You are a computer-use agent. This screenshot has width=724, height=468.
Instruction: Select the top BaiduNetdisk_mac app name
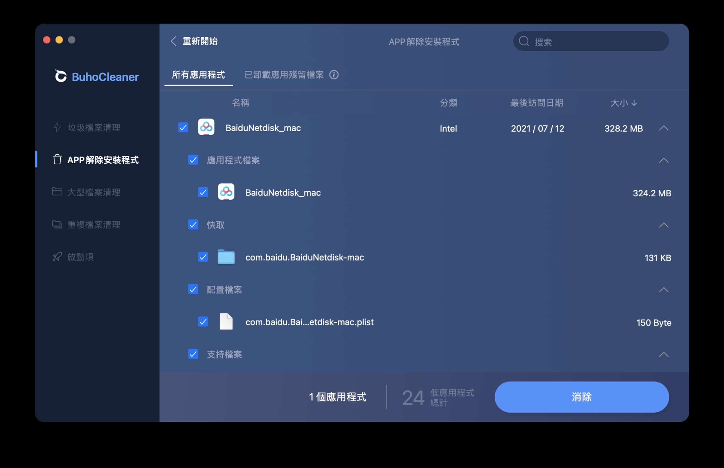point(263,128)
